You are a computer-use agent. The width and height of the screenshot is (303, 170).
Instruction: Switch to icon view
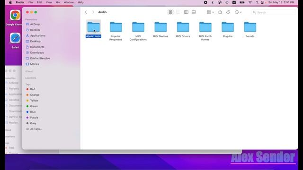click(170, 12)
